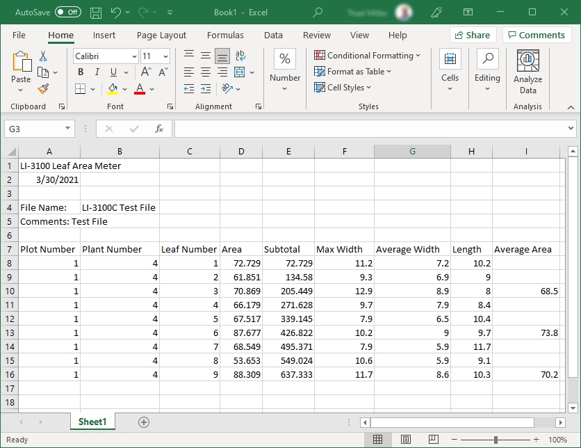Click the Save icon in title bar
This screenshot has width=581, height=448.
point(96,13)
